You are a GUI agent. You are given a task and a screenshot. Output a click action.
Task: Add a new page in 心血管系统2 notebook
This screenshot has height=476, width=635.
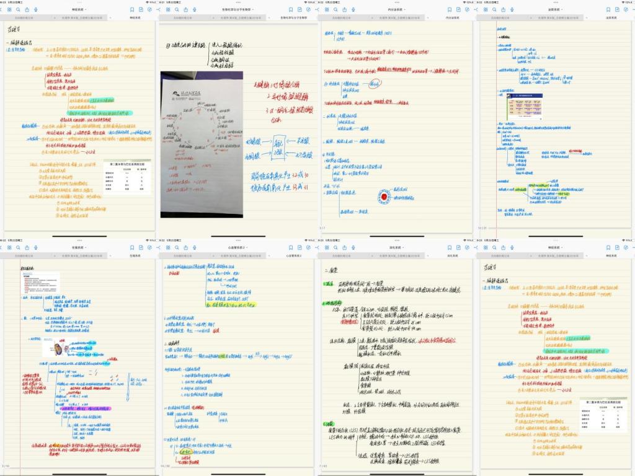[x=300, y=248]
